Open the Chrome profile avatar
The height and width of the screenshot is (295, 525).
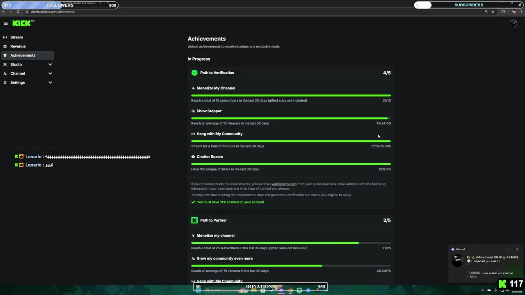click(x=514, y=11)
